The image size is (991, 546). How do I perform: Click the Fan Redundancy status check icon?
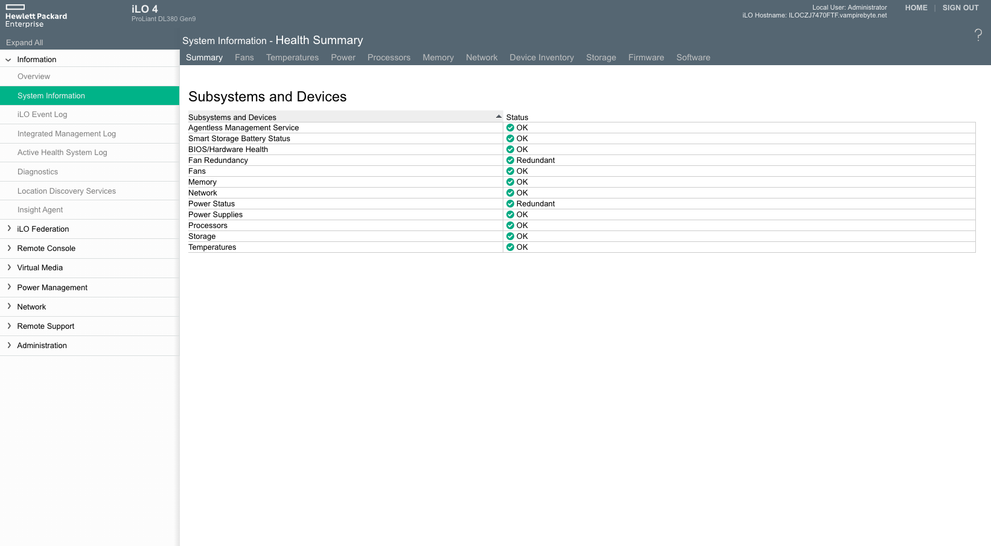(x=510, y=160)
